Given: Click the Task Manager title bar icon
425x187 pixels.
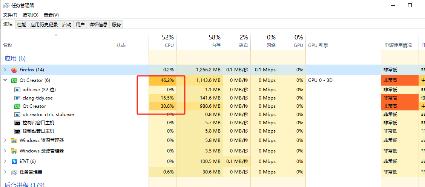Looking at the screenshot, I should tap(6, 5).
